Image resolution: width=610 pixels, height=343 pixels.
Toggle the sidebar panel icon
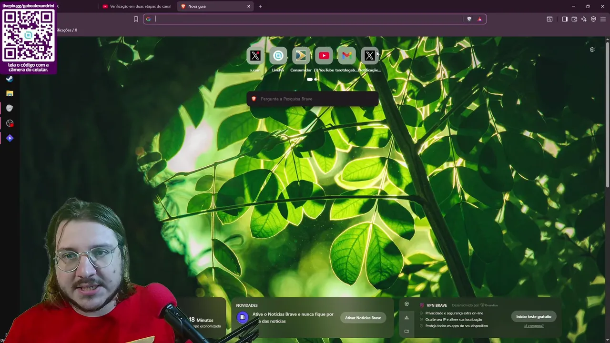[565, 19]
